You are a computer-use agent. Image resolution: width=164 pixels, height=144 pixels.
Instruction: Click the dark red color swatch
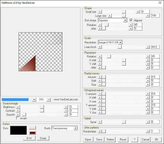[32, 133]
